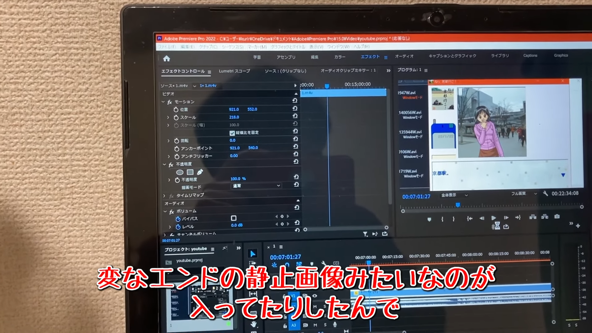
Task: Toggle the 回転 animation stopwatch
Action: [x=176, y=141]
